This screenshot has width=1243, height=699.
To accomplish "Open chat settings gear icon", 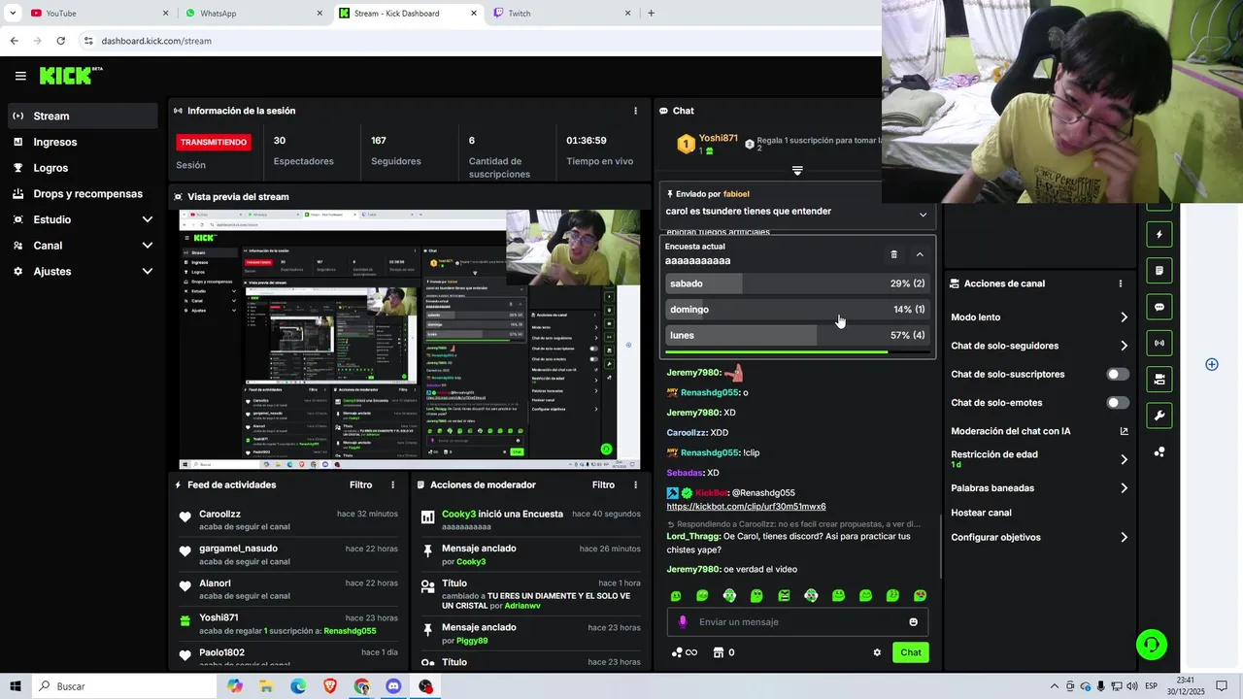I will click(x=877, y=652).
